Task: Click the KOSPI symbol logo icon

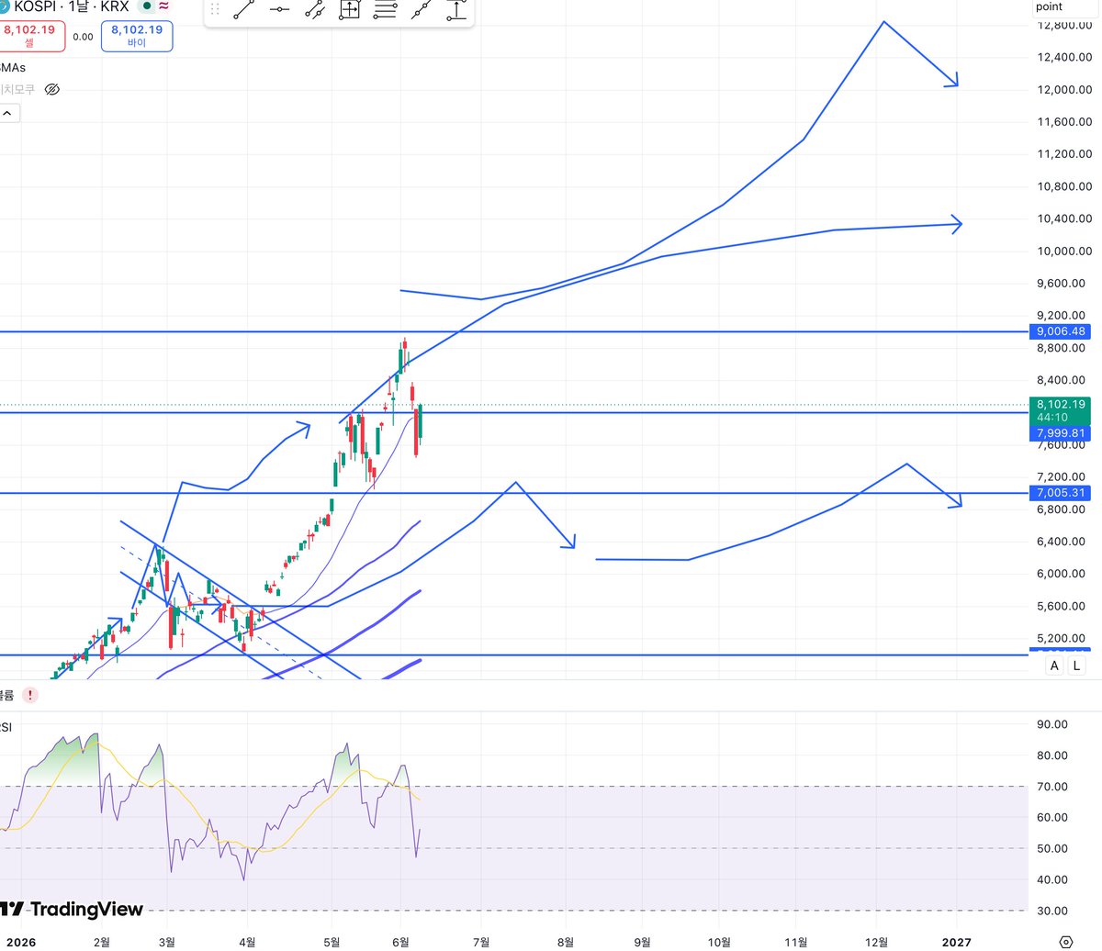Action: 4,6
